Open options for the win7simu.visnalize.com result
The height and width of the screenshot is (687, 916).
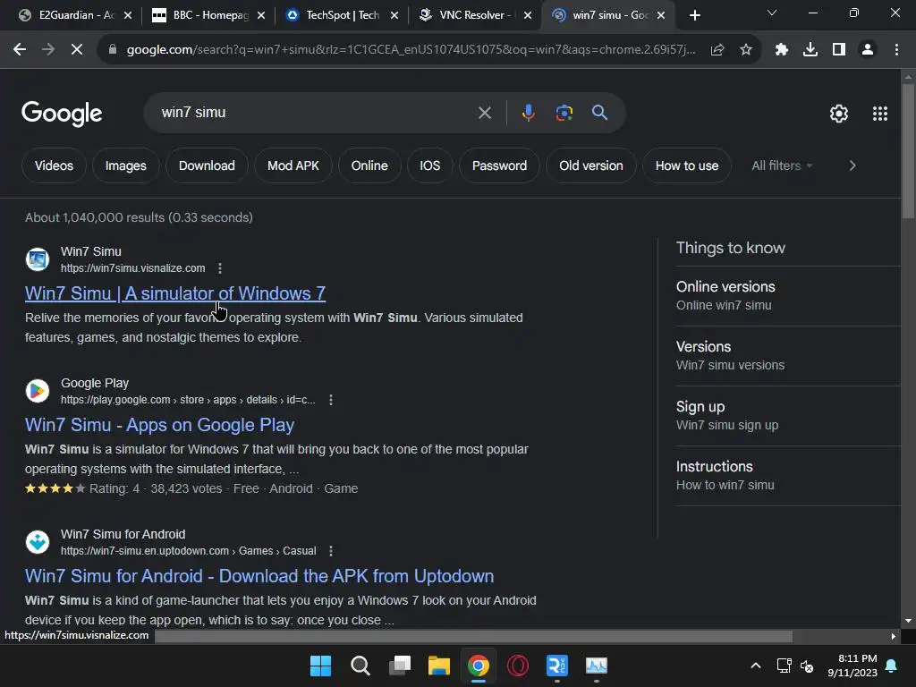(220, 268)
